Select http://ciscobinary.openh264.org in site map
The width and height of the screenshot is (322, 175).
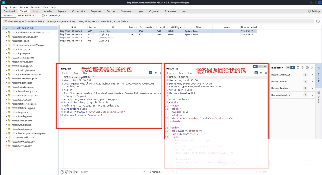tap(27, 45)
